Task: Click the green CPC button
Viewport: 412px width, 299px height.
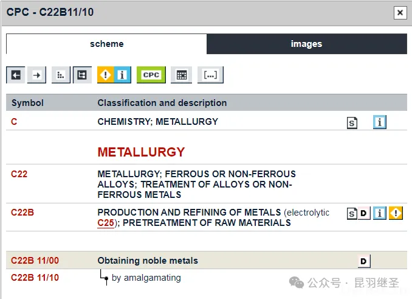Action: tap(151, 75)
